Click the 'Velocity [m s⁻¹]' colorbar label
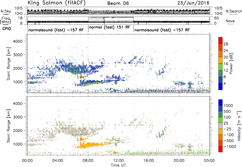Screen dimensions: 242x167 pos(239,126)
